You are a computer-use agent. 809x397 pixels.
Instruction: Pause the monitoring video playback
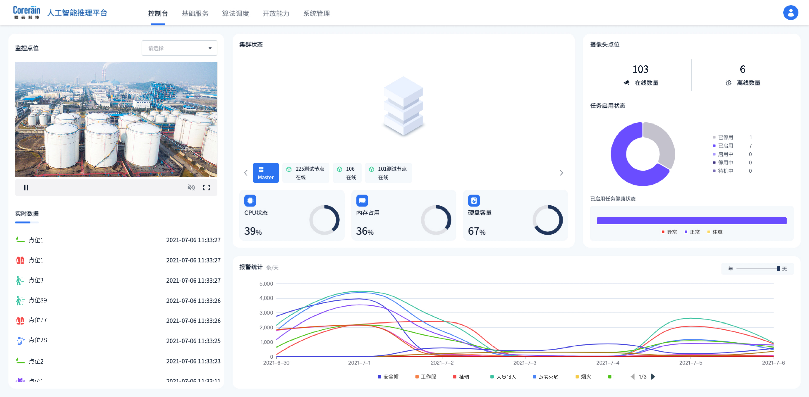tap(26, 187)
